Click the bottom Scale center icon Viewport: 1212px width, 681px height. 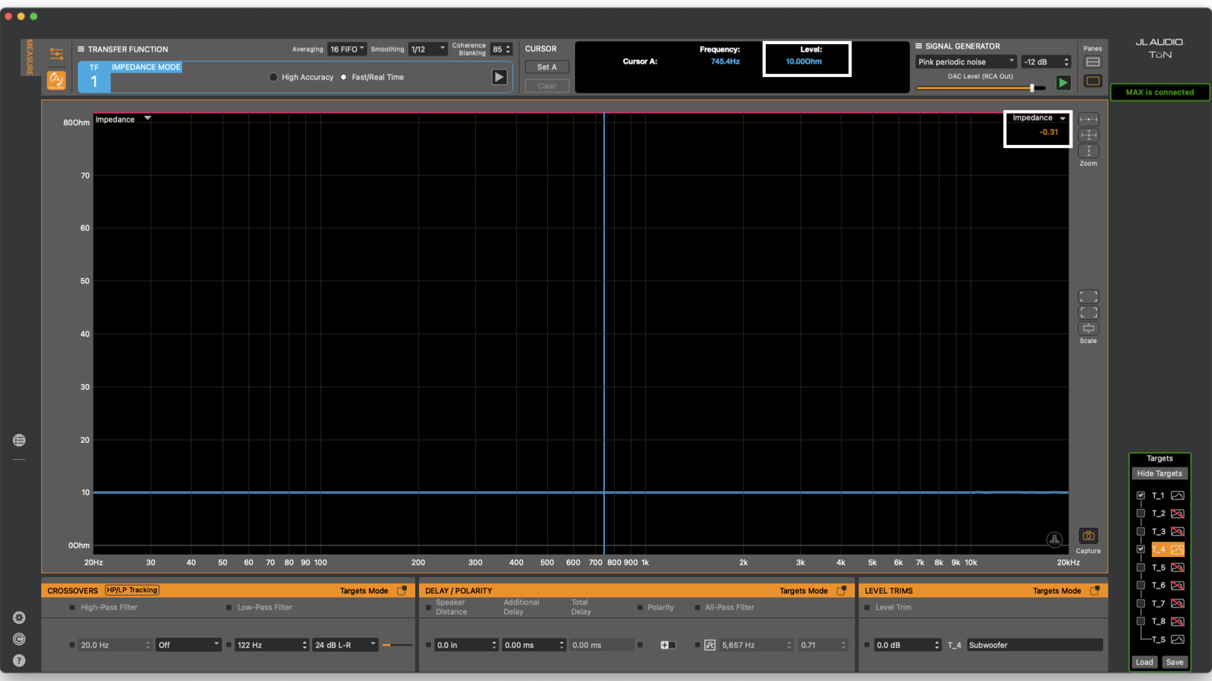(x=1088, y=328)
